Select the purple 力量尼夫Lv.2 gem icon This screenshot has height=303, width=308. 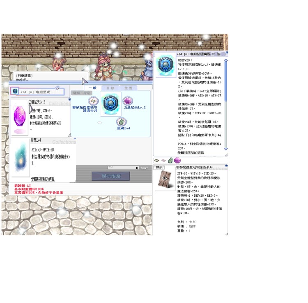tap(128, 101)
